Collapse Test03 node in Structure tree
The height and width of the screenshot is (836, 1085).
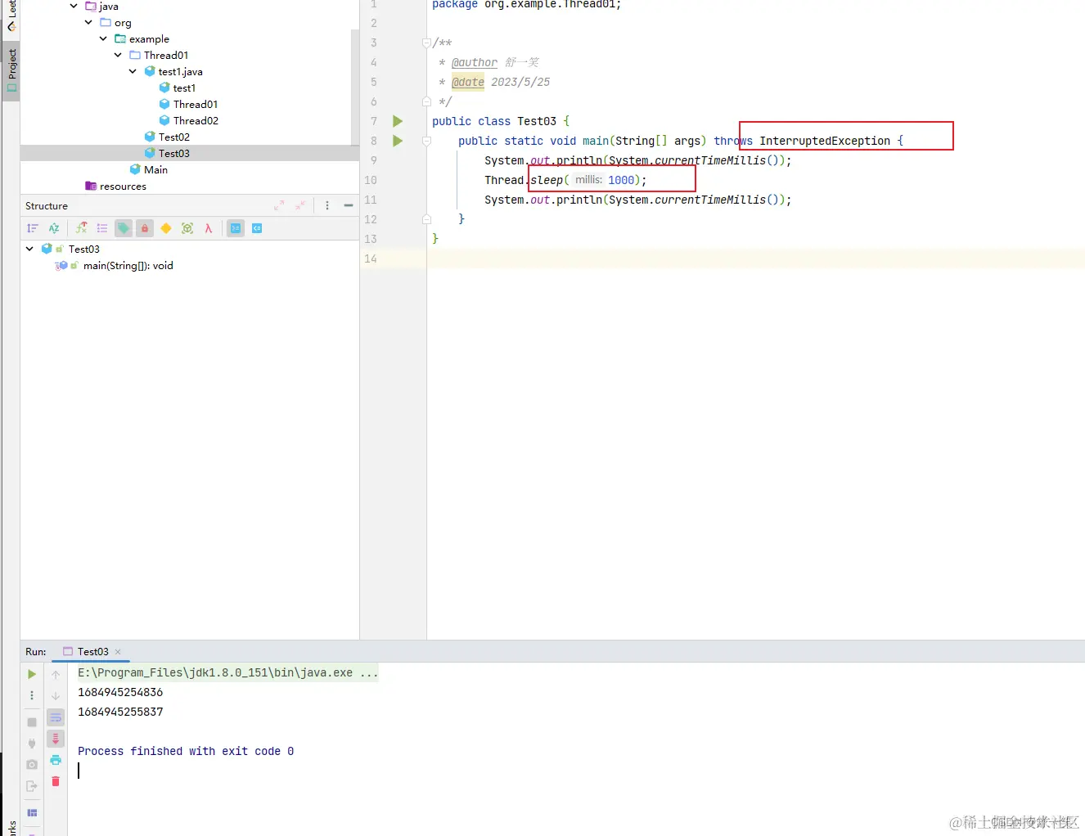29,249
